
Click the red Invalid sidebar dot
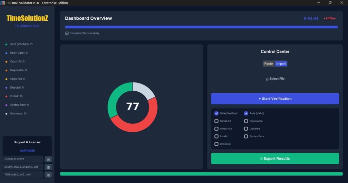(6, 96)
